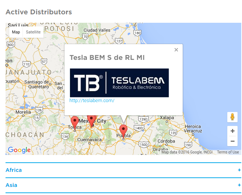This screenshot has width=242, height=195.
Task: Click the highway 127 shield
Action: pos(119,41)
